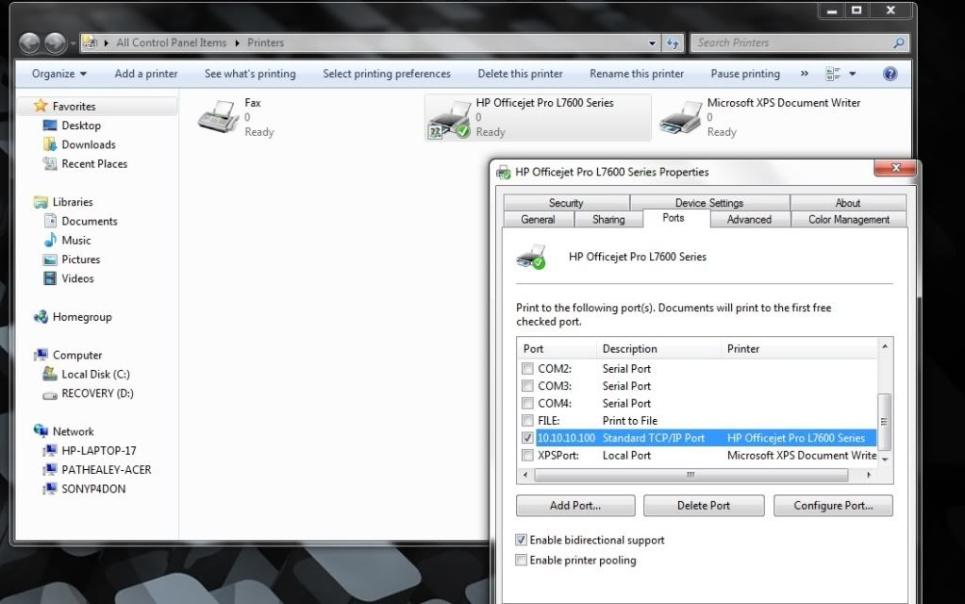The width and height of the screenshot is (965, 604).
Task: Switch to the Sharing tab
Action: tap(608, 219)
